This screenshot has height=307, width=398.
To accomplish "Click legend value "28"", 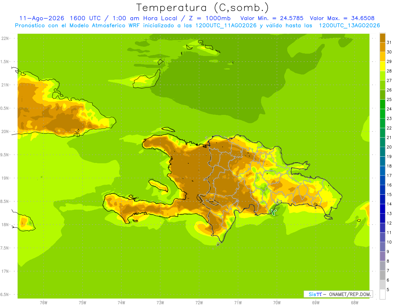I will [x=389, y=71].
